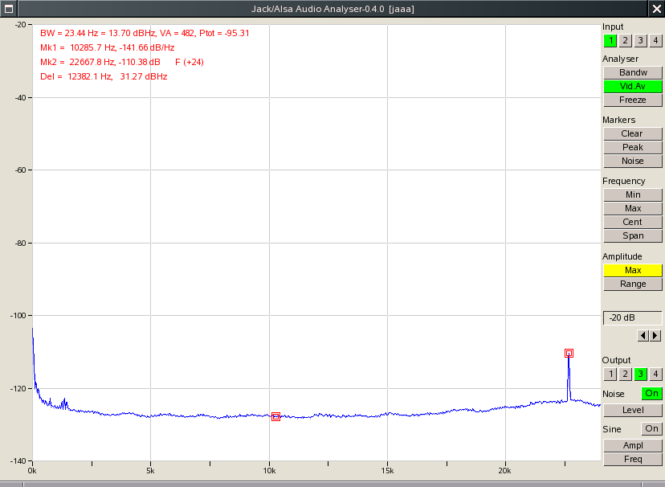Open the window menu icon in title bar
Screen dimensions: 665x487
[9, 9]
